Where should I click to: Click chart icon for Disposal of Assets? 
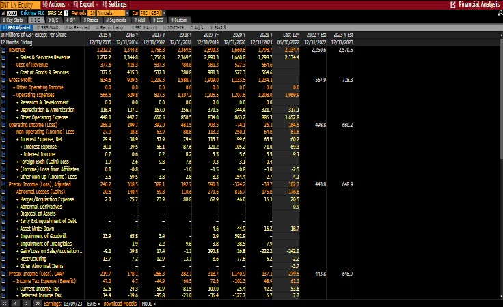(x=3, y=214)
